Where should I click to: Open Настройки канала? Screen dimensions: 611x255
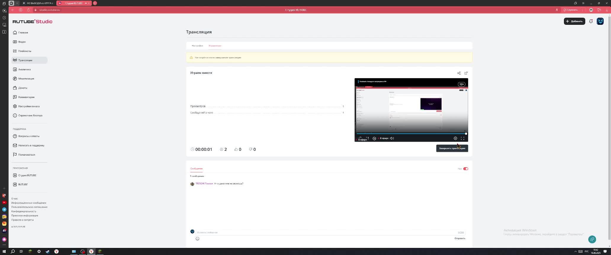(29, 106)
